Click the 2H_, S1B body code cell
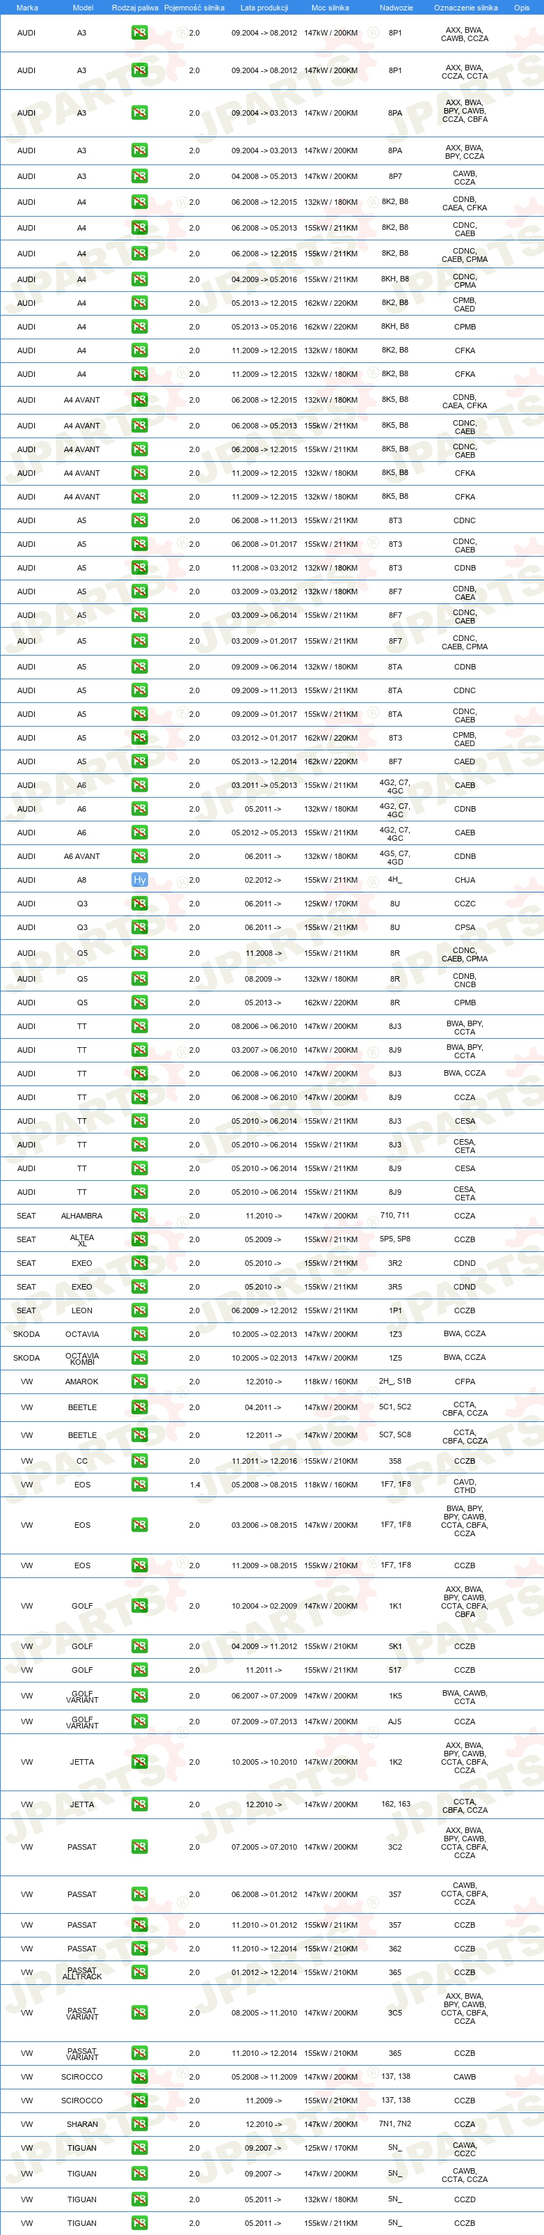This screenshot has height=2235, width=544. [x=395, y=1380]
